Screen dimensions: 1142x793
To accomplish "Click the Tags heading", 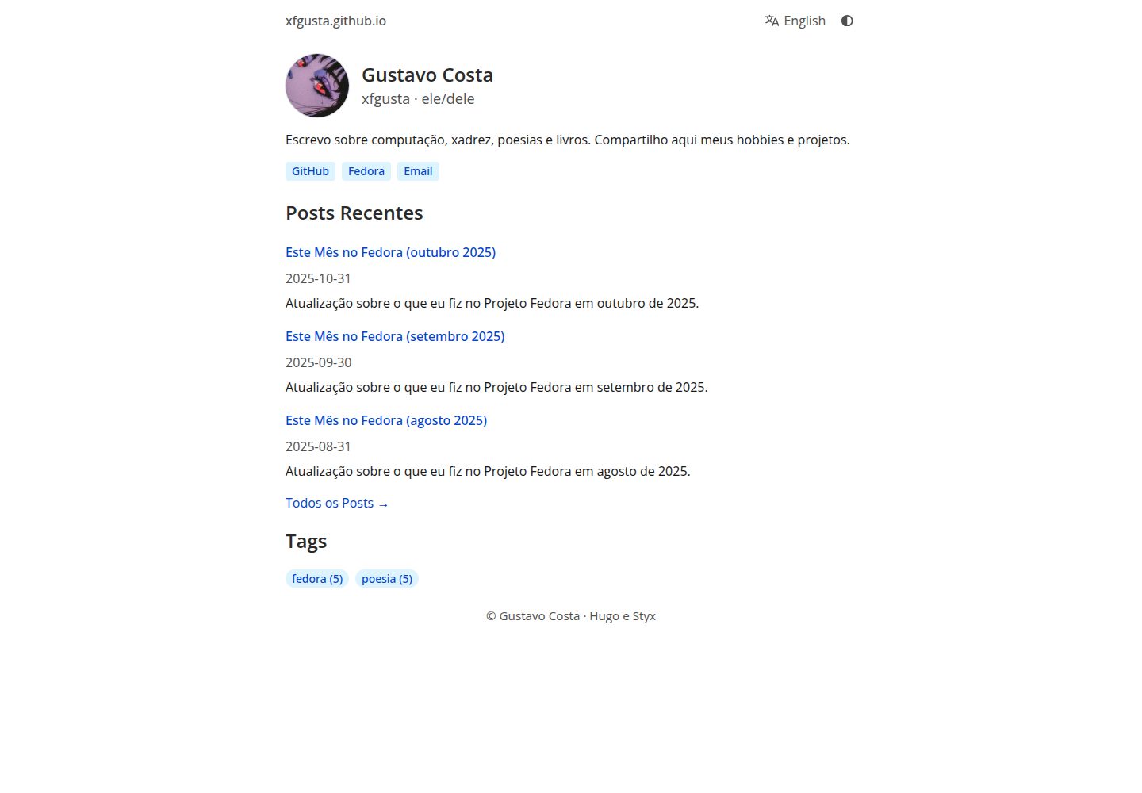I will pos(306,542).
